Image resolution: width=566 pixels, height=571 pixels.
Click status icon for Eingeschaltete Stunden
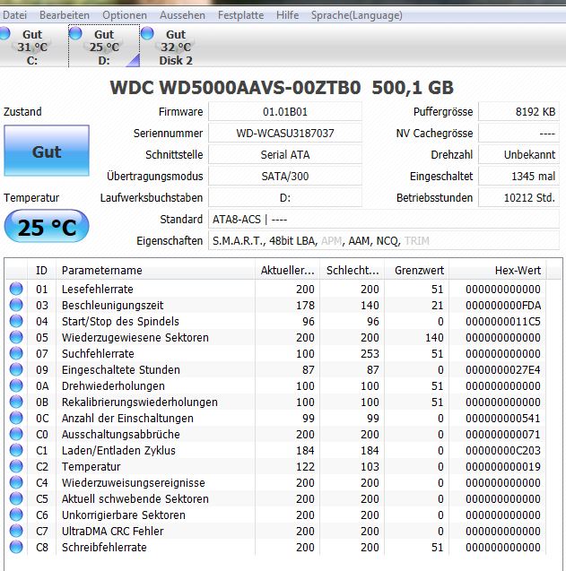click(16, 369)
